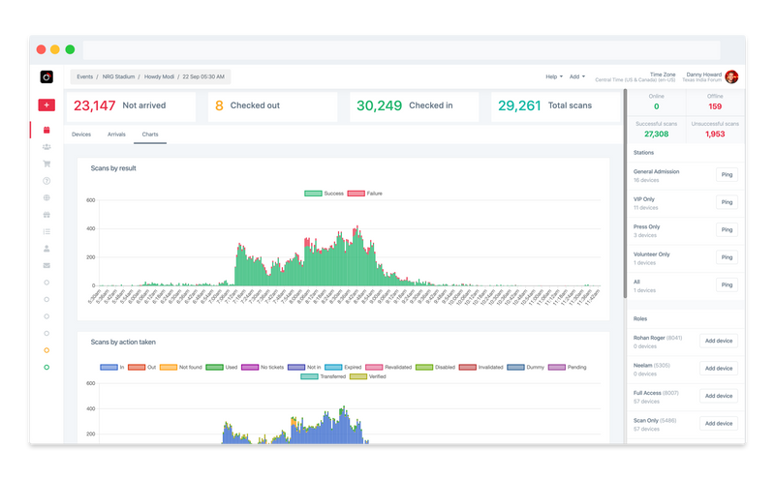
Task: Open the Add dropdown menu
Action: tap(576, 76)
